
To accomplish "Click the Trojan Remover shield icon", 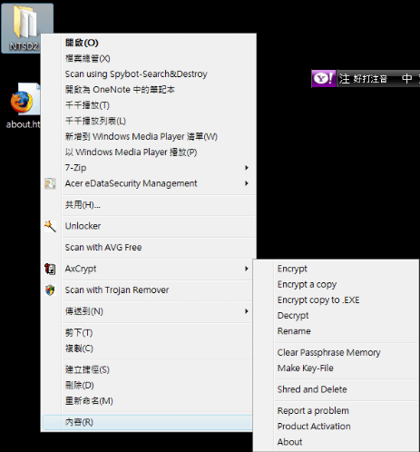I will click(50, 290).
